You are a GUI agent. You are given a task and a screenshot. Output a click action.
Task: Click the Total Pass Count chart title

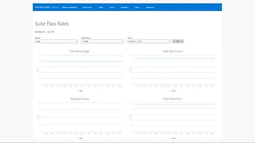pyautogui.click(x=172, y=51)
